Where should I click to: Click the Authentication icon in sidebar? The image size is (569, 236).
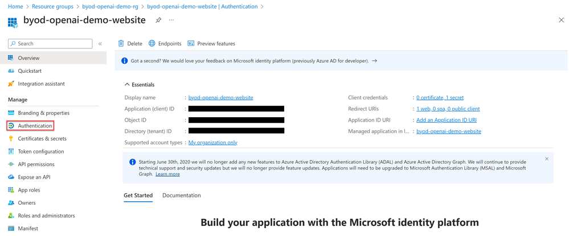click(11, 126)
